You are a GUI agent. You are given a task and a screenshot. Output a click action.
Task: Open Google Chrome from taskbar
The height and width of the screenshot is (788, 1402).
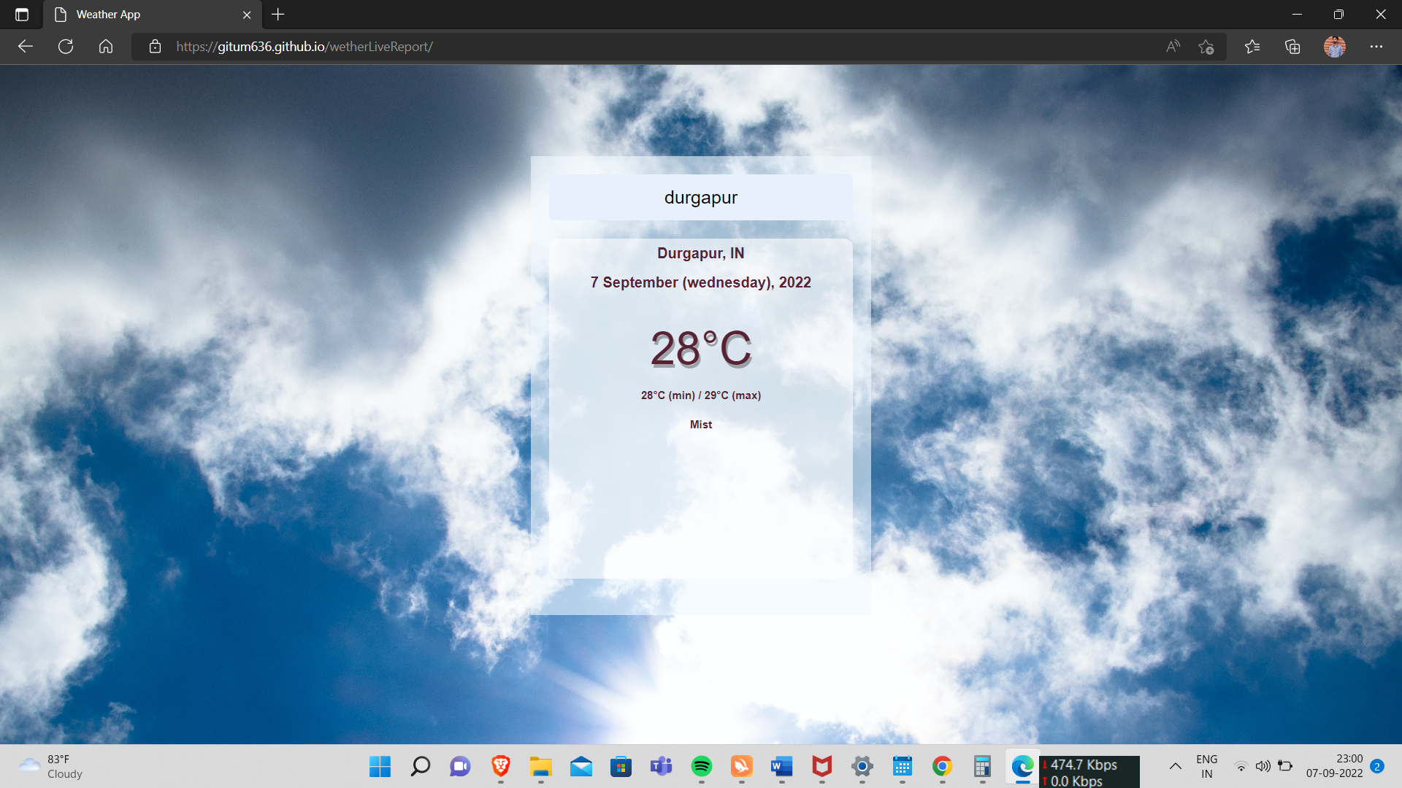(942, 766)
